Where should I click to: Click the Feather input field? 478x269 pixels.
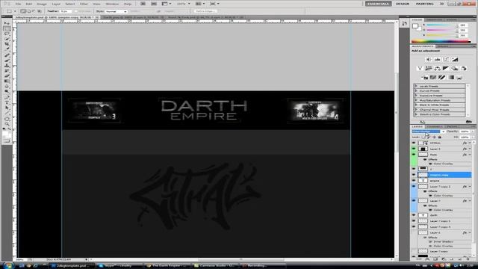coord(66,11)
